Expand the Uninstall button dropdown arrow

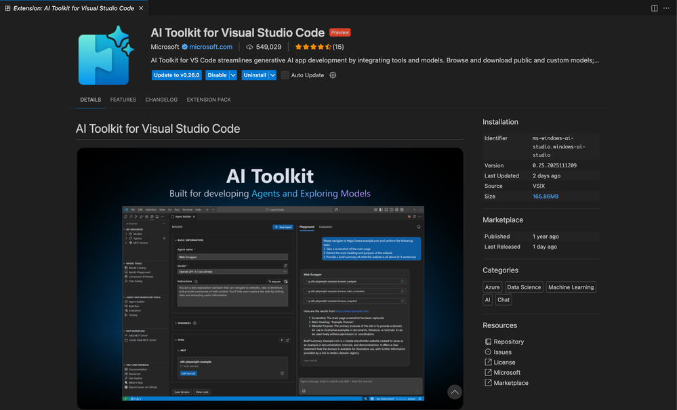[272, 75]
